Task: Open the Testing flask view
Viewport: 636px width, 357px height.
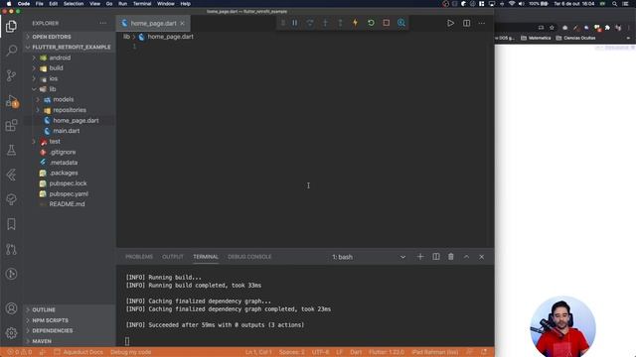Action: click(11, 150)
